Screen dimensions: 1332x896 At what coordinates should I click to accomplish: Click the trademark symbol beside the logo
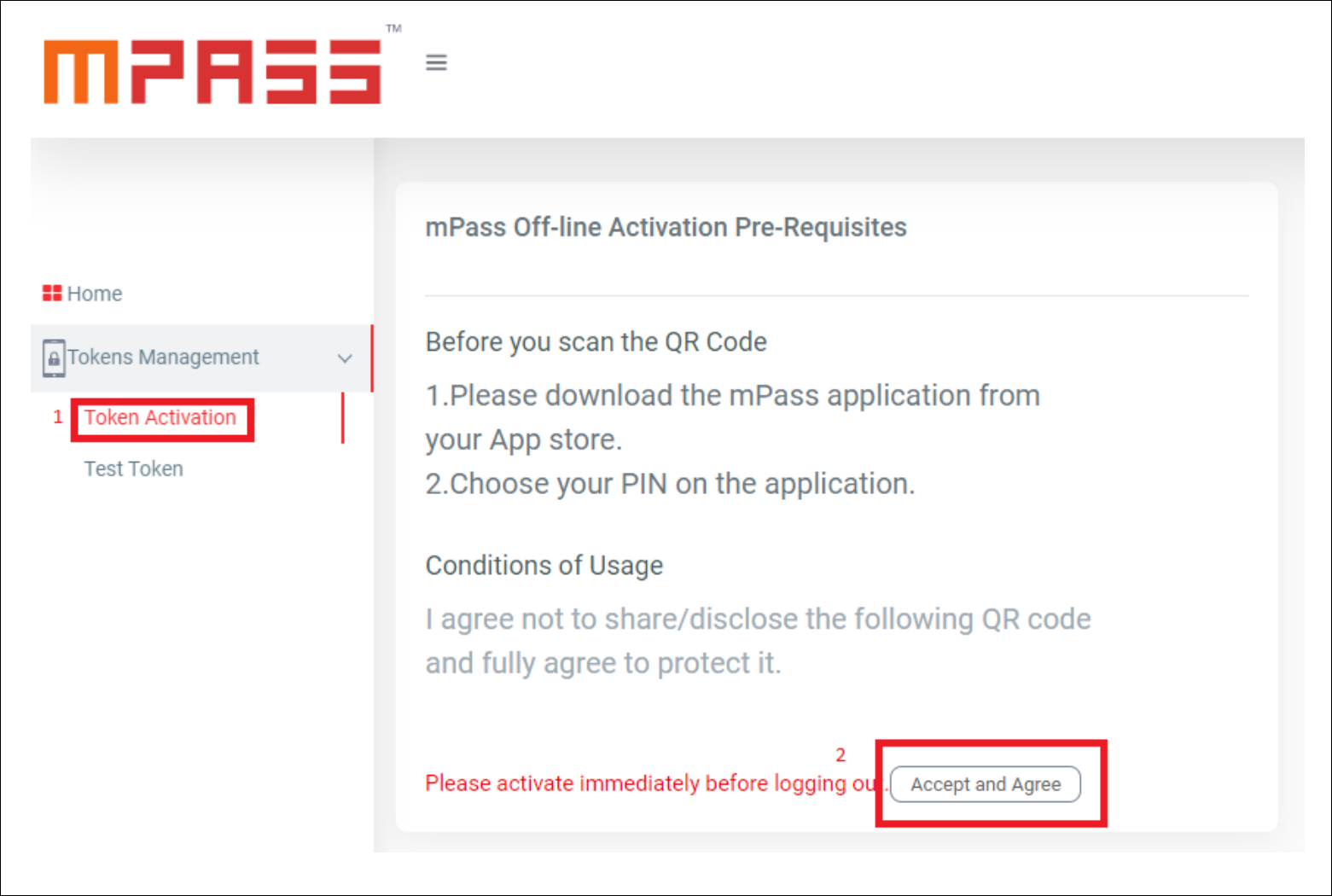click(393, 28)
